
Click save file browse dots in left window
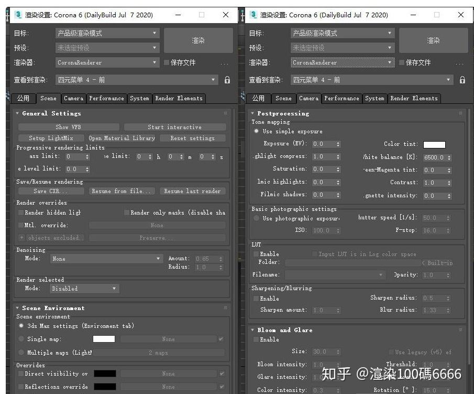(x=224, y=64)
